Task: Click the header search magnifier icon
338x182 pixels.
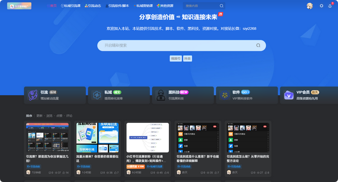Action: click(x=222, y=6)
